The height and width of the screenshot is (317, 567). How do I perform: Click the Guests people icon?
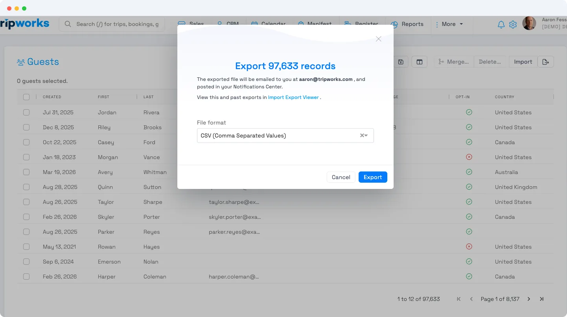(21, 62)
